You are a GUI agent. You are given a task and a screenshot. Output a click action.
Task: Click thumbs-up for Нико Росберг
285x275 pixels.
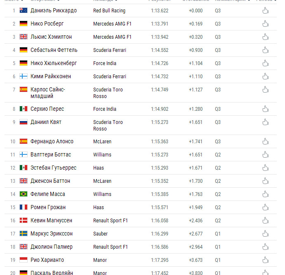pos(265,24)
